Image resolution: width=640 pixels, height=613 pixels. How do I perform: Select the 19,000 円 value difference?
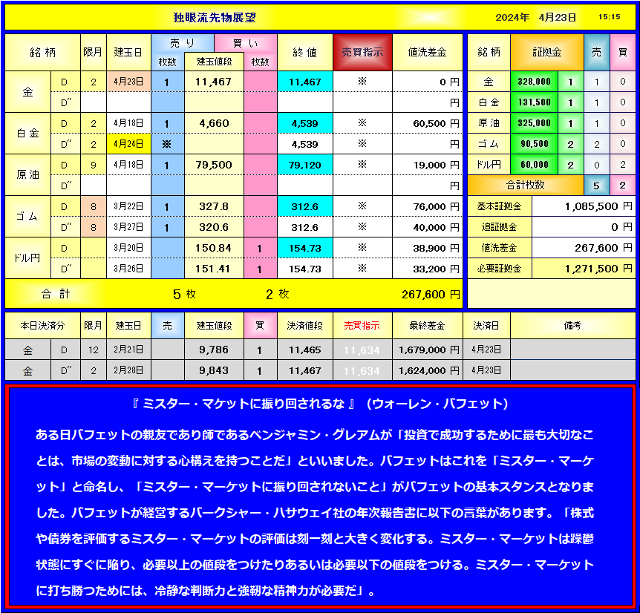tap(428, 165)
